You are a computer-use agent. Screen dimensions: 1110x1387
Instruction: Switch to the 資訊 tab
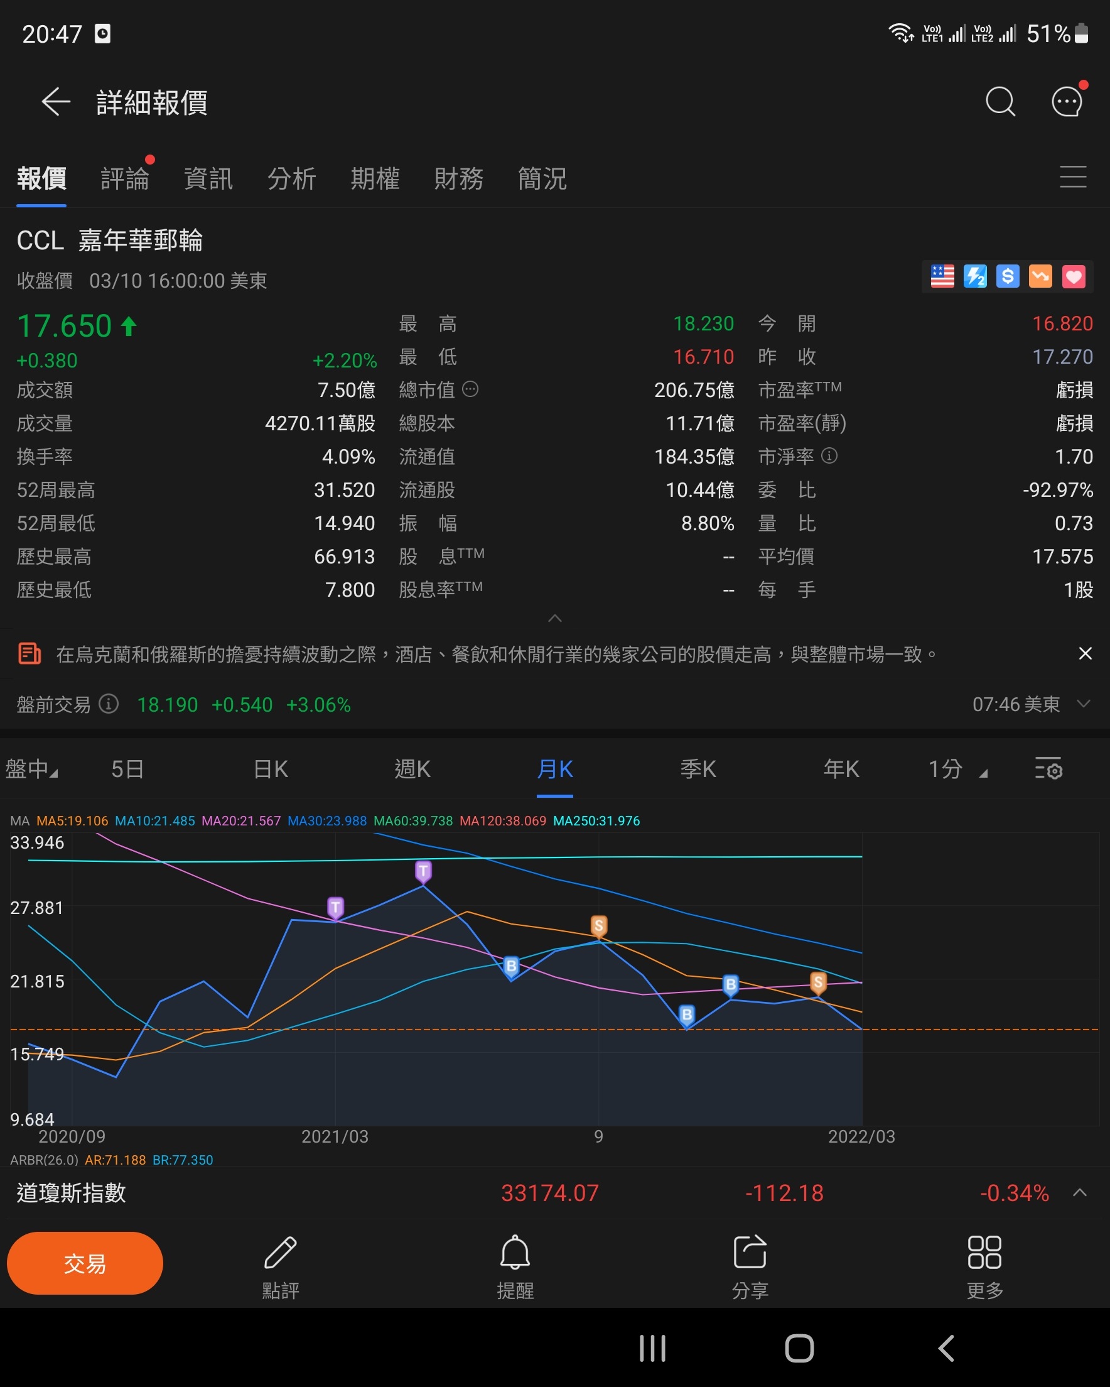[208, 178]
